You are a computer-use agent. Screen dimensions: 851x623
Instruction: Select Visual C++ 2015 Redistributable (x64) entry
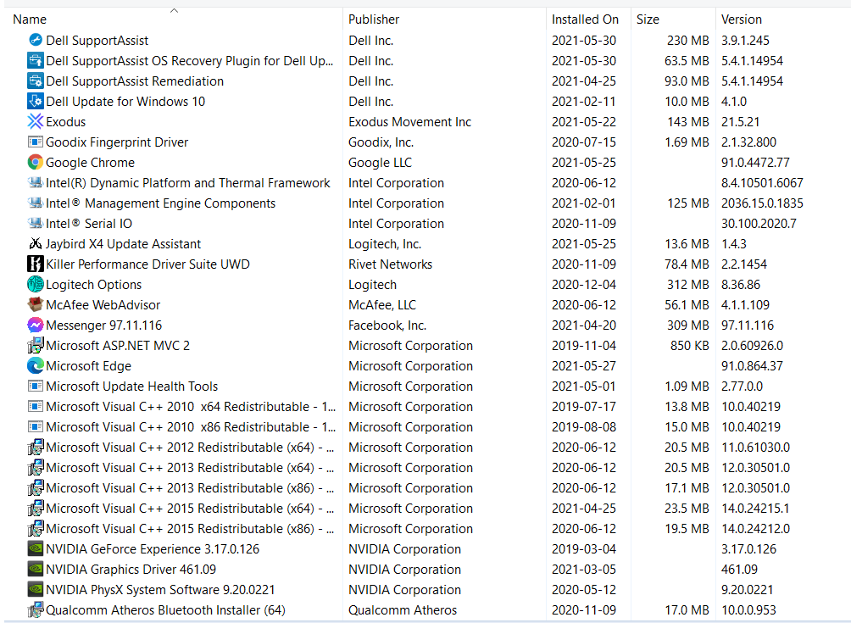(x=425, y=509)
